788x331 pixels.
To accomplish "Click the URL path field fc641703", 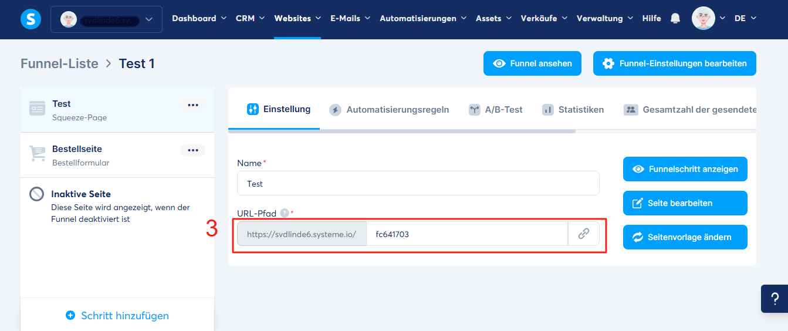I will point(467,234).
